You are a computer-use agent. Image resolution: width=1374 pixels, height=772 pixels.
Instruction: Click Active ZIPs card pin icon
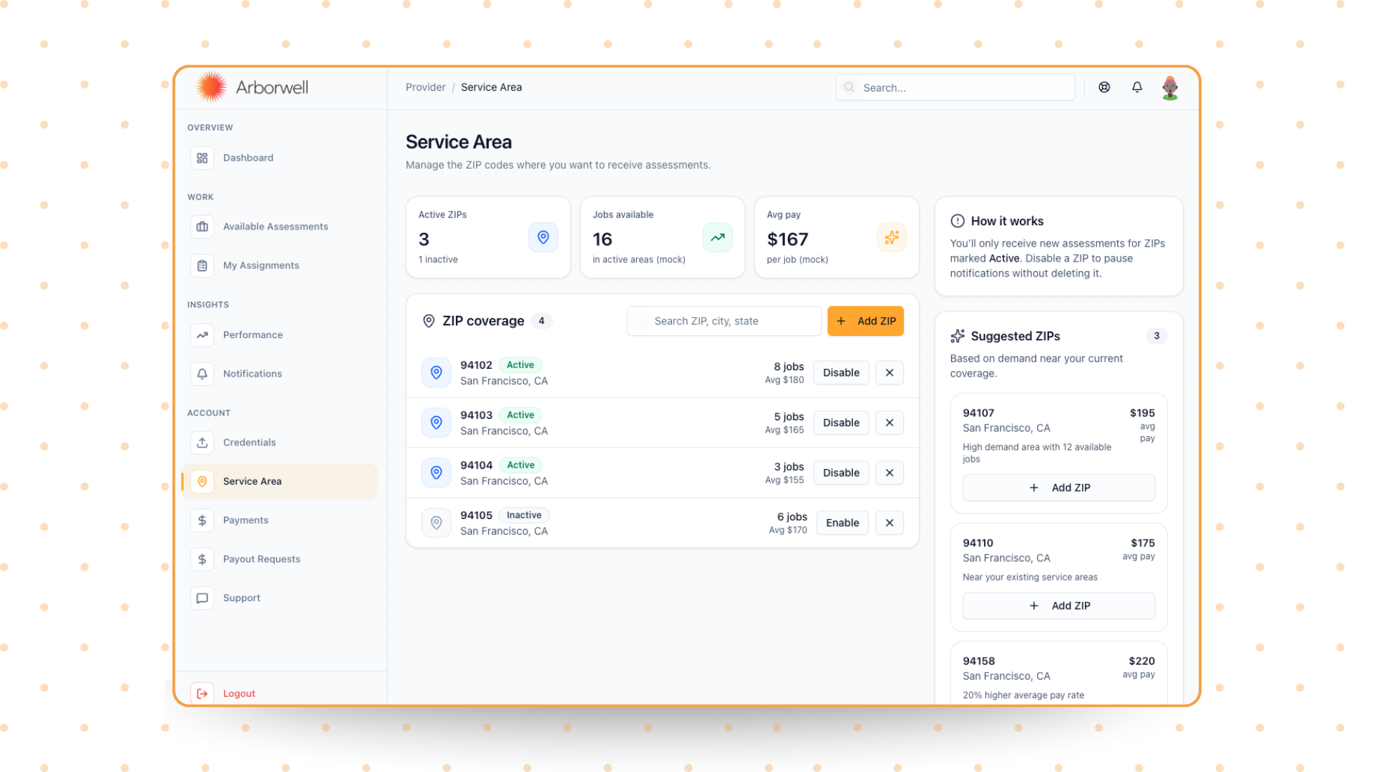[x=543, y=237]
